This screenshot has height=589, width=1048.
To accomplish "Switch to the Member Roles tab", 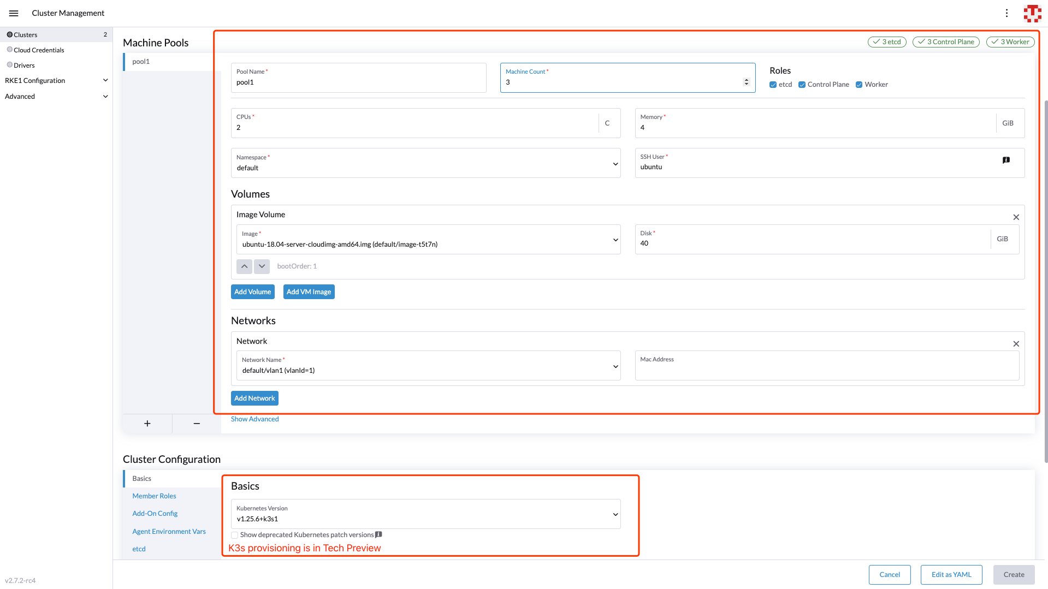I will 154,496.
